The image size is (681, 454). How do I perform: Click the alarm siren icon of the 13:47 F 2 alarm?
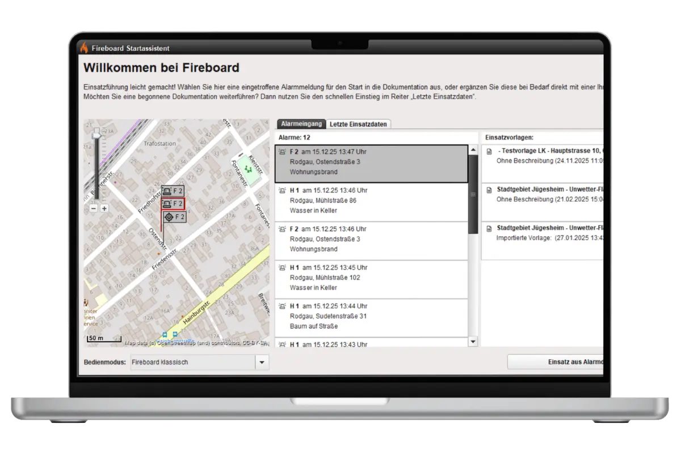(x=282, y=152)
